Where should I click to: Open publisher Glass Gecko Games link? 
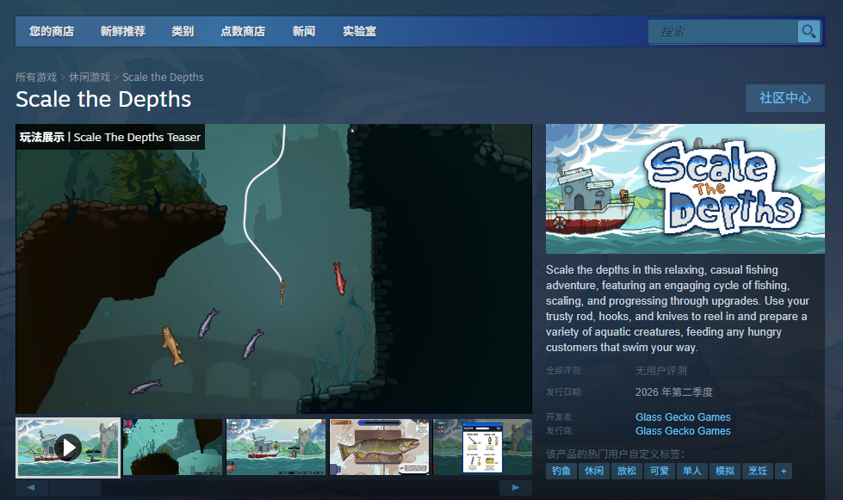point(683,431)
